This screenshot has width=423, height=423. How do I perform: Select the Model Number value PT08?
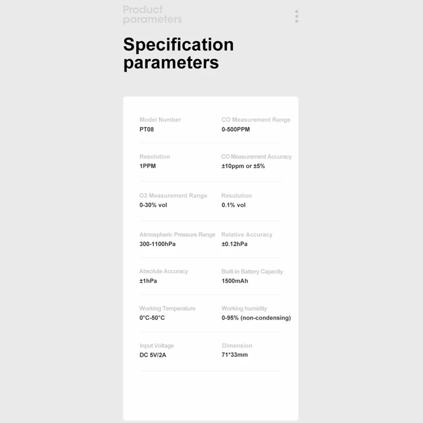tap(146, 129)
